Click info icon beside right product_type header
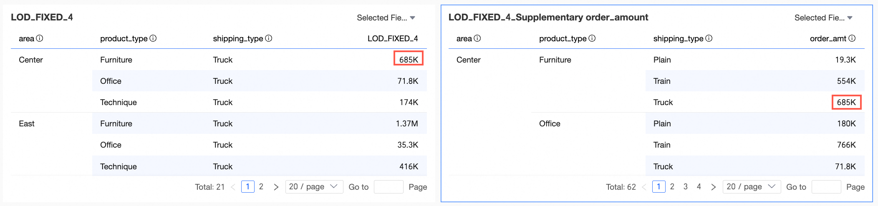Image resolution: width=878 pixels, height=206 pixels. click(x=592, y=38)
